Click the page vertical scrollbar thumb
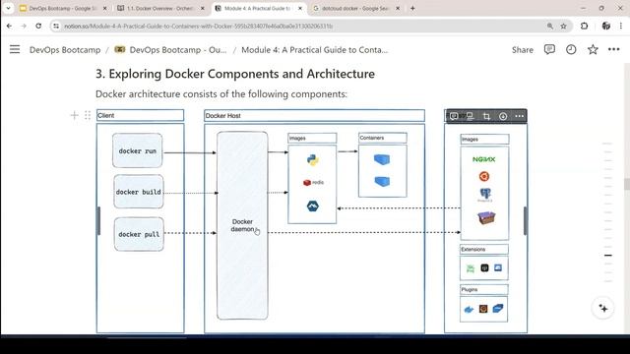The image size is (630, 354). coord(627,184)
